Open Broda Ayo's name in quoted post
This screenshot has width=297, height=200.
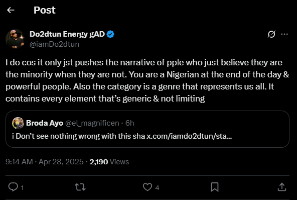point(45,123)
